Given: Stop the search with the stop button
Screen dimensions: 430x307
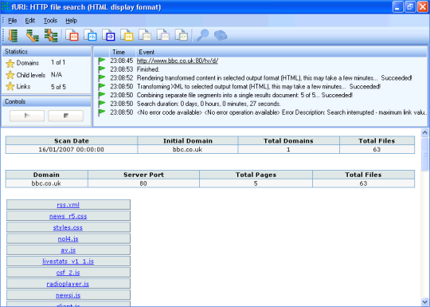Looking at the screenshot, I should [66, 116].
